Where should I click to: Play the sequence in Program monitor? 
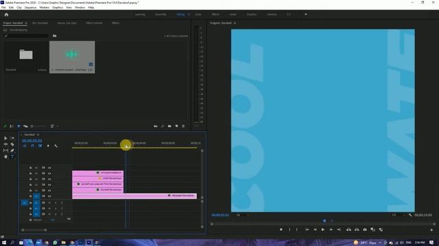[x=323, y=230]
